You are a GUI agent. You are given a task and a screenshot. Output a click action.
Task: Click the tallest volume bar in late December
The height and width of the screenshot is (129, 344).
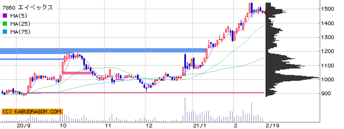click(185, 110)
